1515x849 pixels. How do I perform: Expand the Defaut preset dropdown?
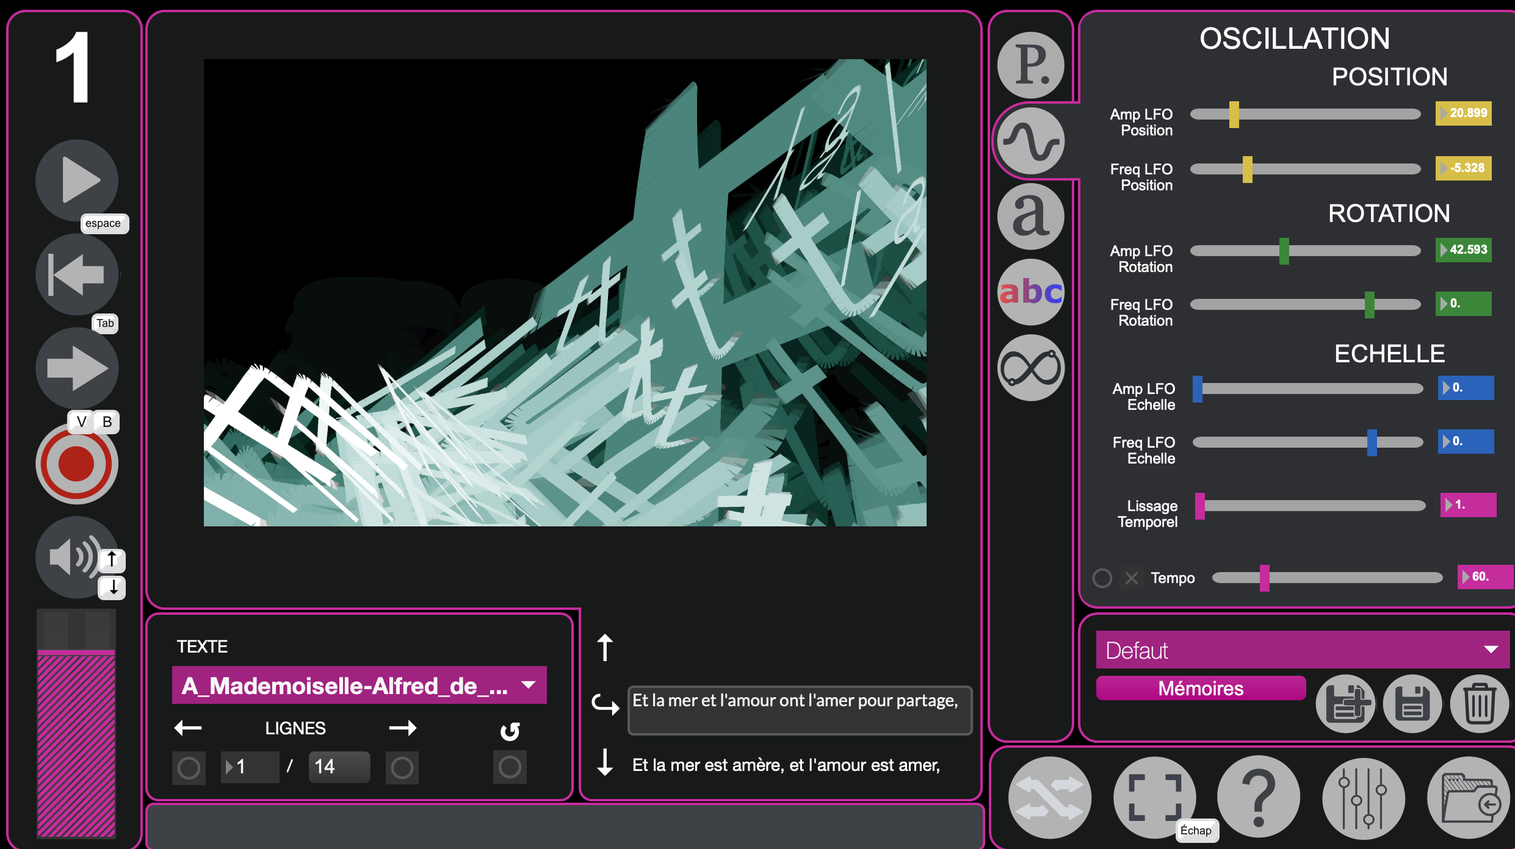click(1303, 650)
